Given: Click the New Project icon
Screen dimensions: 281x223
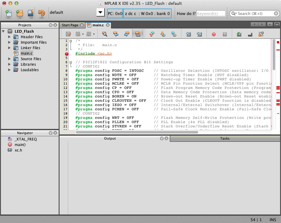Looking at the screenshot, I should pos(20,13).
